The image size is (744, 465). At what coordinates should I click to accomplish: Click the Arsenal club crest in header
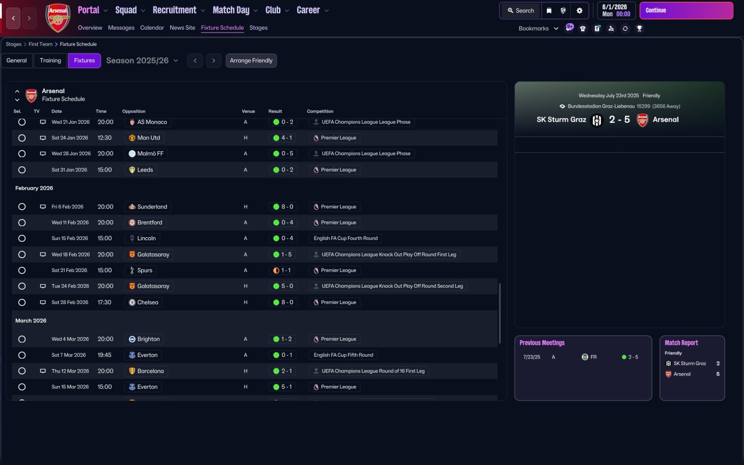(58, 18)
